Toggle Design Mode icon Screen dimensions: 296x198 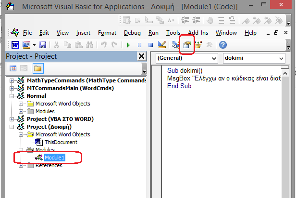point(162,45)
